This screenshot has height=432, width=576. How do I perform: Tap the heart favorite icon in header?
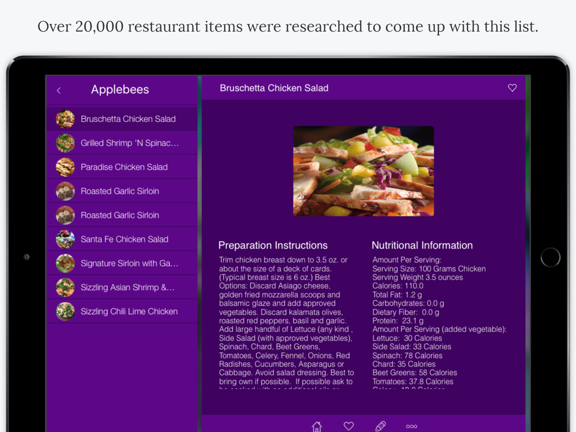[x=512, y=88]
